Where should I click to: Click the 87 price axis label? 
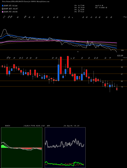coord(122,74)
